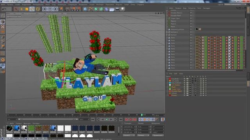Open the Object coordinate mode dropdown

pos(129,135)
